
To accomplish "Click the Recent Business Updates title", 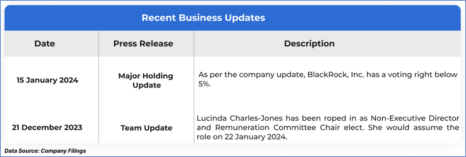I will click(x=203, y=18).
